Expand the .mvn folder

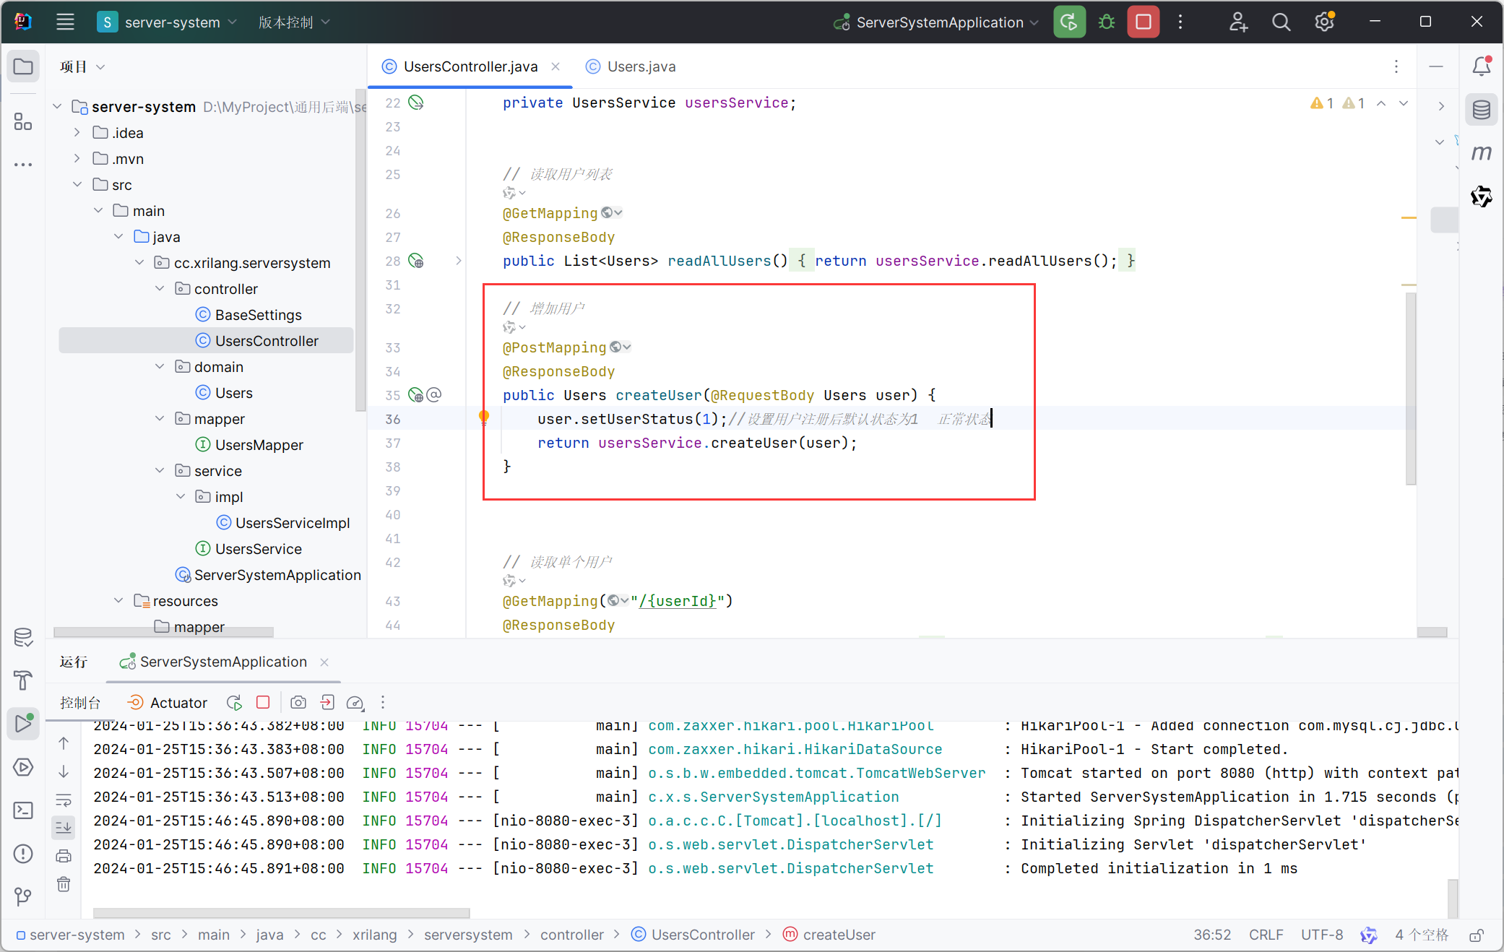(x=77, y=158)
